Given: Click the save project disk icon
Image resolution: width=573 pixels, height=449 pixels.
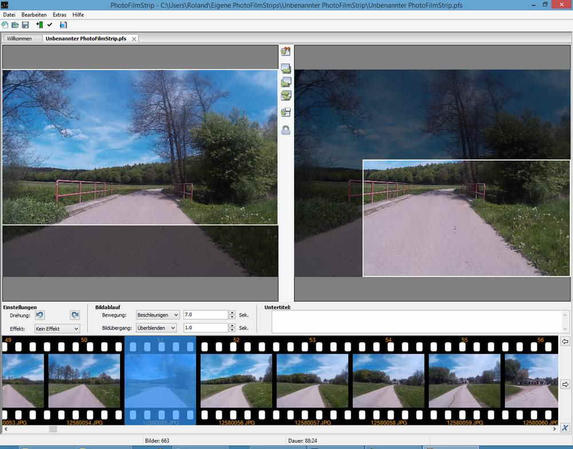Looking at the screenshot, I should tap(25, 25).
